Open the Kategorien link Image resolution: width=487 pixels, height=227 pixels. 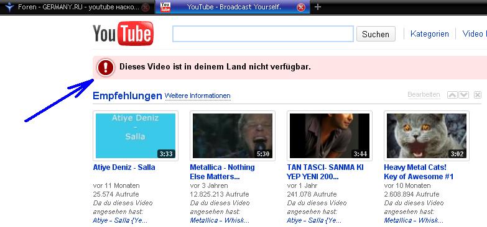pyautogui.click(x=430, y=33)
